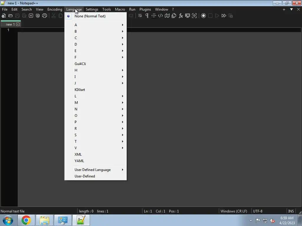
Task: Open the Plugins menu
Action: click(145, 9)
